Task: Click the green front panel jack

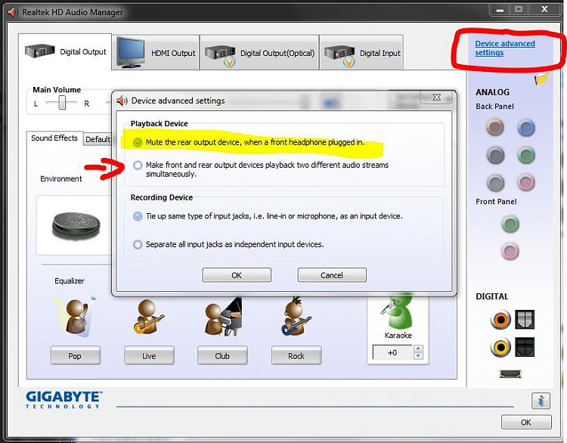Action: [x=510, y=224]
